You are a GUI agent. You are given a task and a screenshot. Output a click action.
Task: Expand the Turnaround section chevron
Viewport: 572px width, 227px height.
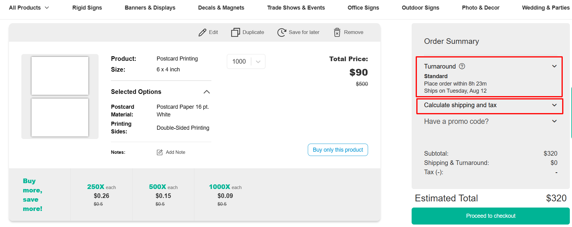tap(554, 66)
